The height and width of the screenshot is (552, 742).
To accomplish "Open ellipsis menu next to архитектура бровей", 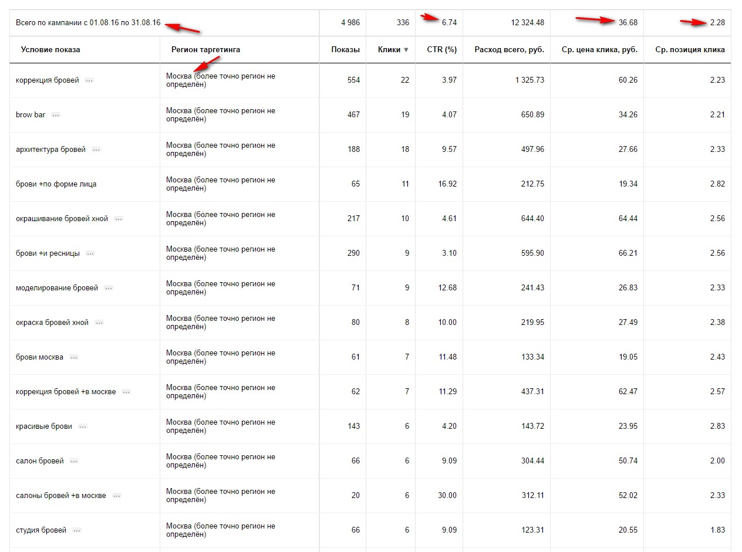I will coord(96,150).
